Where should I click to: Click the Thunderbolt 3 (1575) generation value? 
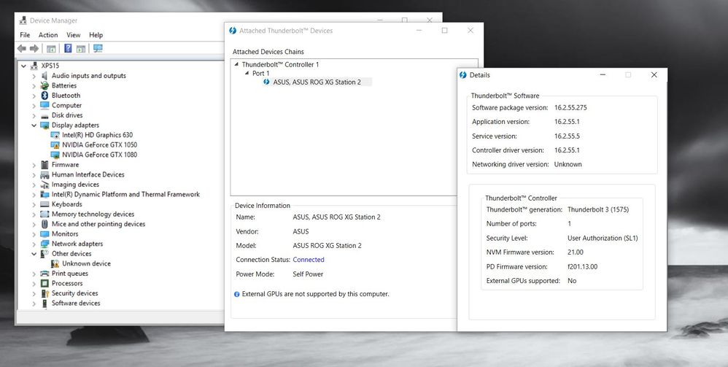[x=598, y=209]
